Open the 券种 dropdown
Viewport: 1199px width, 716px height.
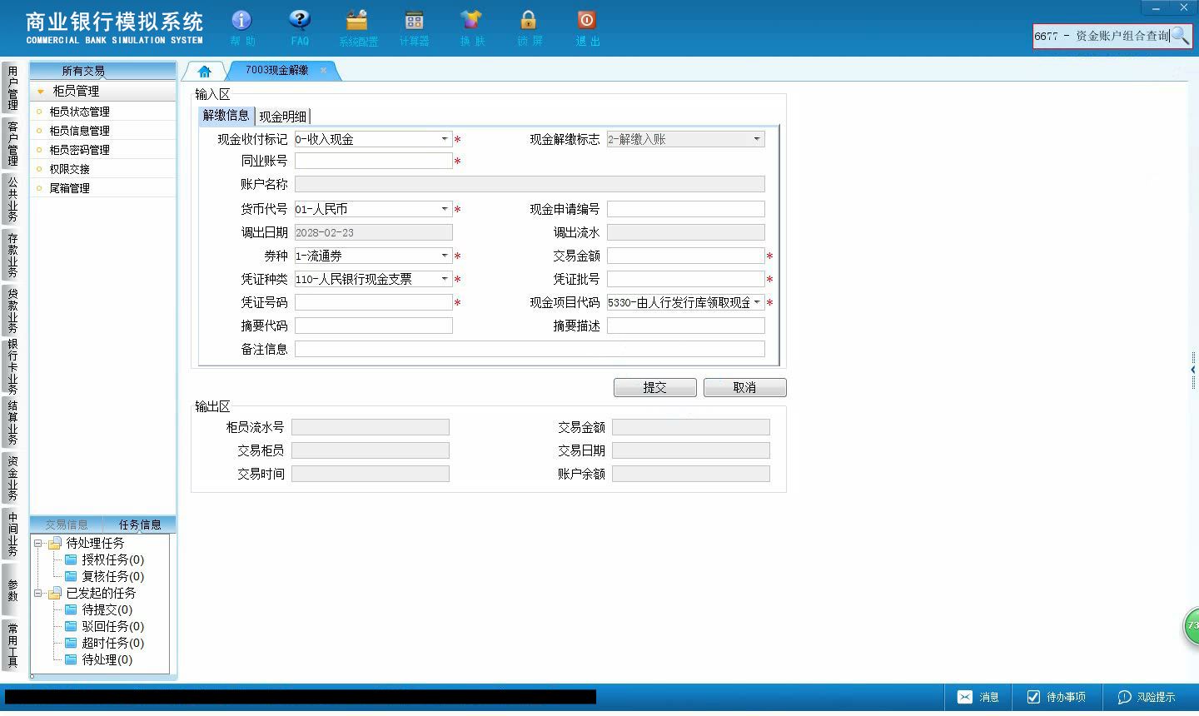coord(445,256)
